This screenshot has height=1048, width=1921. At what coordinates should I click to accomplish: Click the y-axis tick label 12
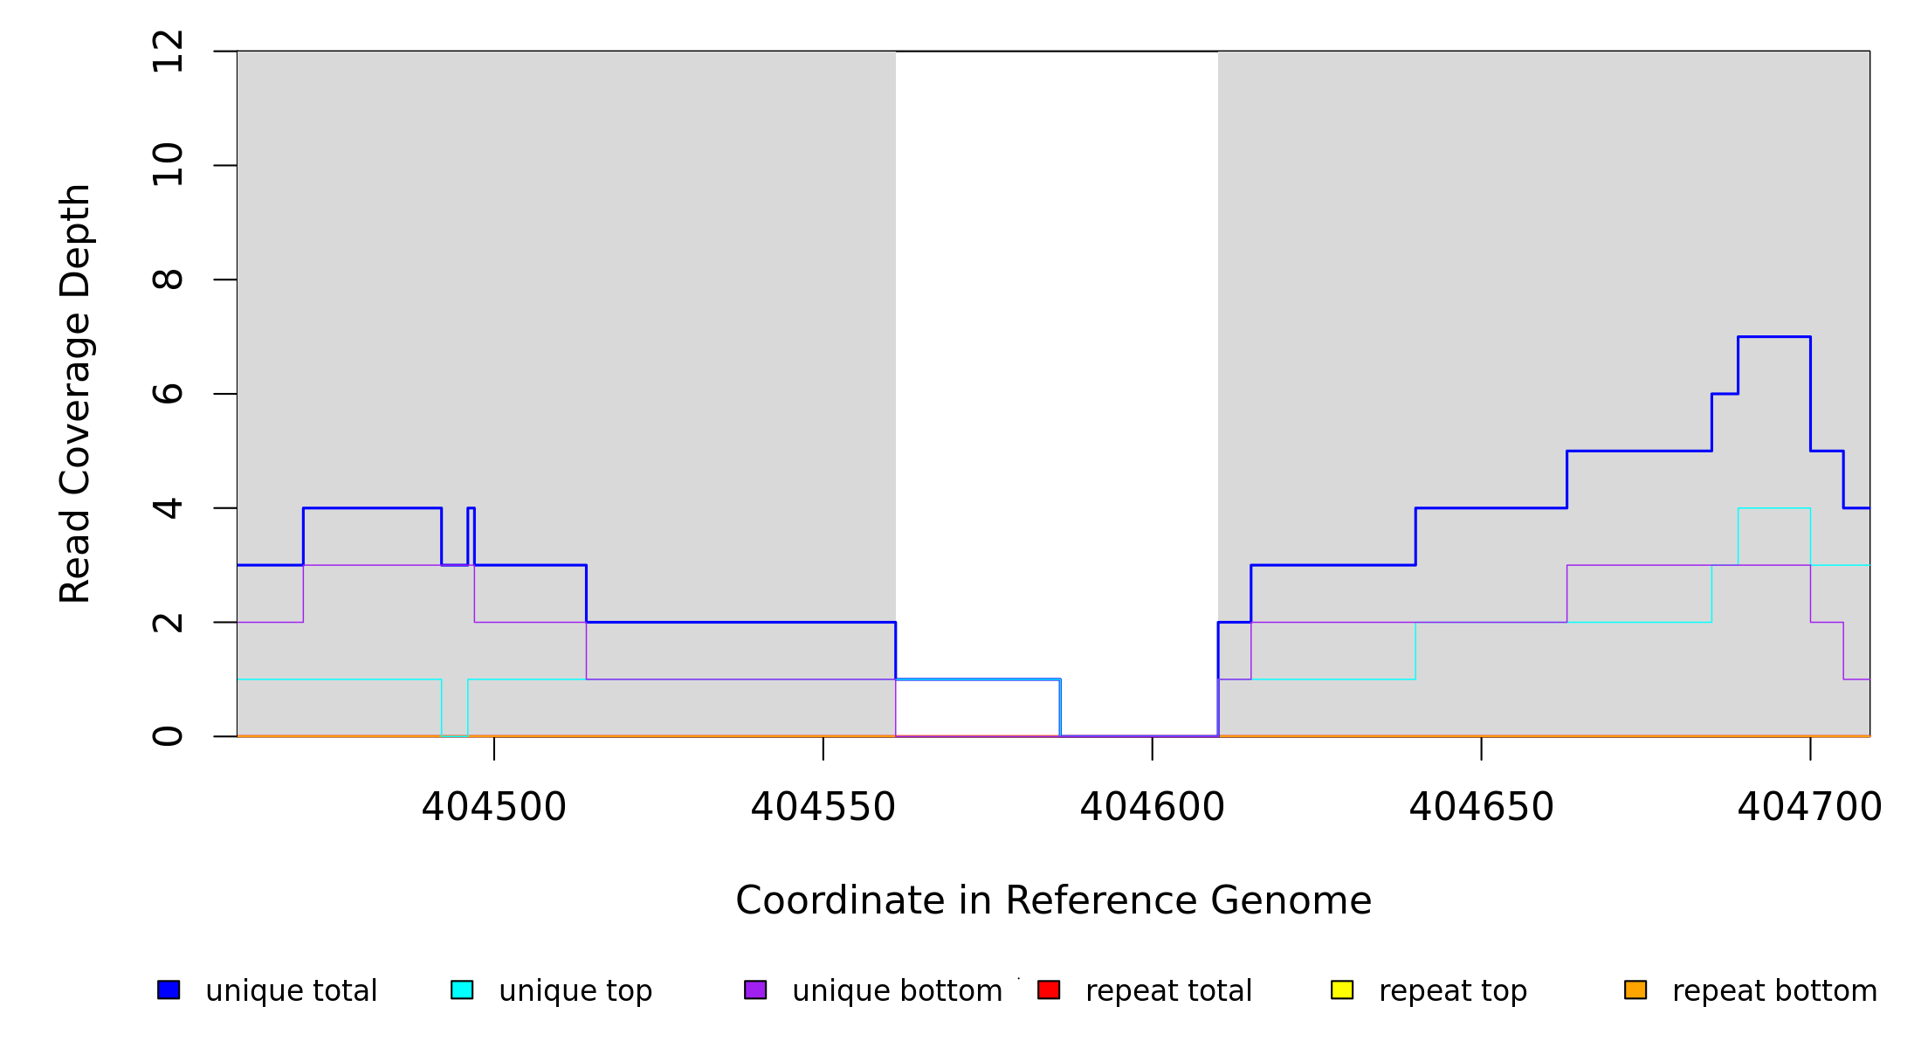pyautogui.click(x=168, y=52)
